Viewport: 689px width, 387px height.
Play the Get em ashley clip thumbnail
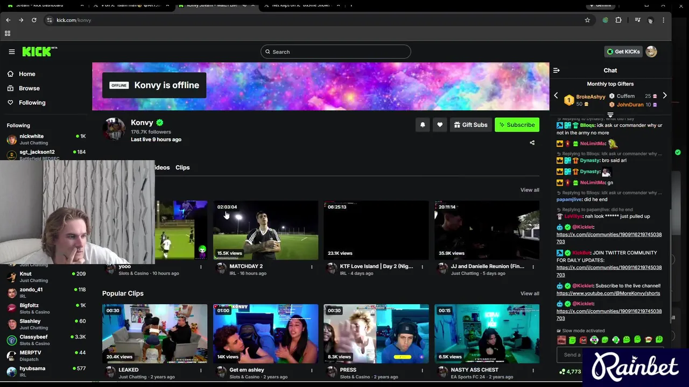coord(266,334)
